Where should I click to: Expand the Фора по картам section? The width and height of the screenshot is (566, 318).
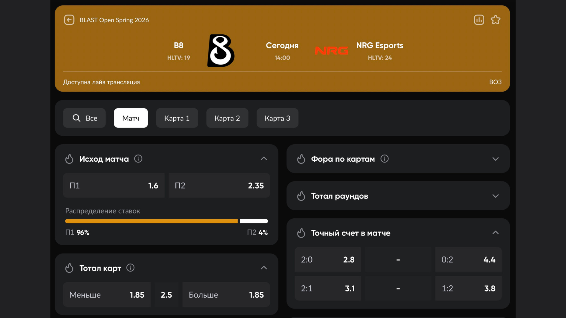pyautogui.click(x=496, y=159)
